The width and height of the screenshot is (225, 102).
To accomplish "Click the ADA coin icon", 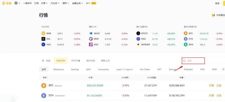I will tap(43, 44).
